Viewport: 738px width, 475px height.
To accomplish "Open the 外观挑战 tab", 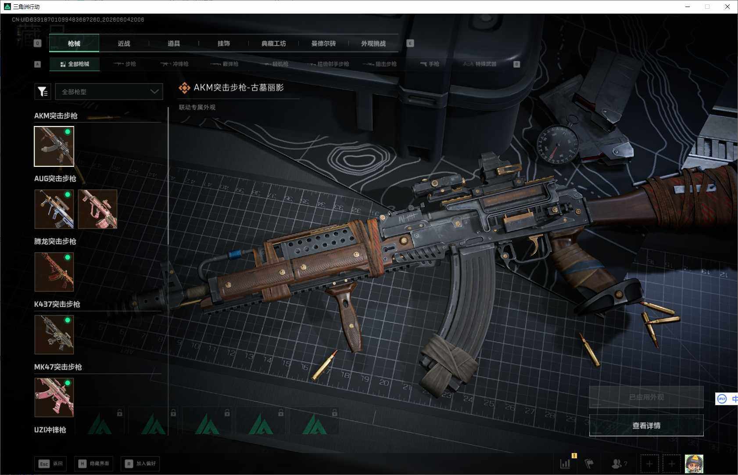I will 373,43.
